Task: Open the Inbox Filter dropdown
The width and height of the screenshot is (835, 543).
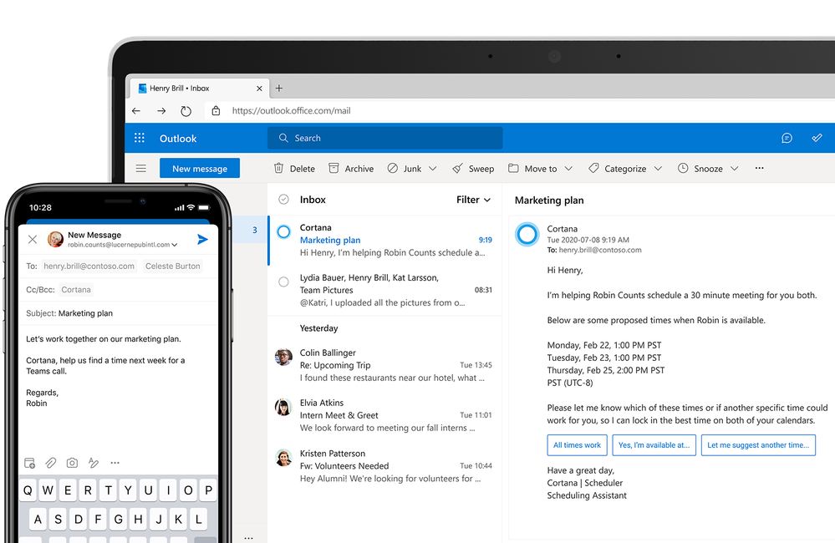Action: (x=473, y=200)
